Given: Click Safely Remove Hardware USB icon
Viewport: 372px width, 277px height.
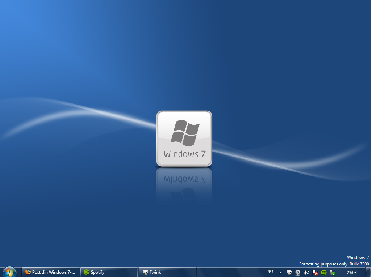Looking at the screenshot, I should (333, 273).
